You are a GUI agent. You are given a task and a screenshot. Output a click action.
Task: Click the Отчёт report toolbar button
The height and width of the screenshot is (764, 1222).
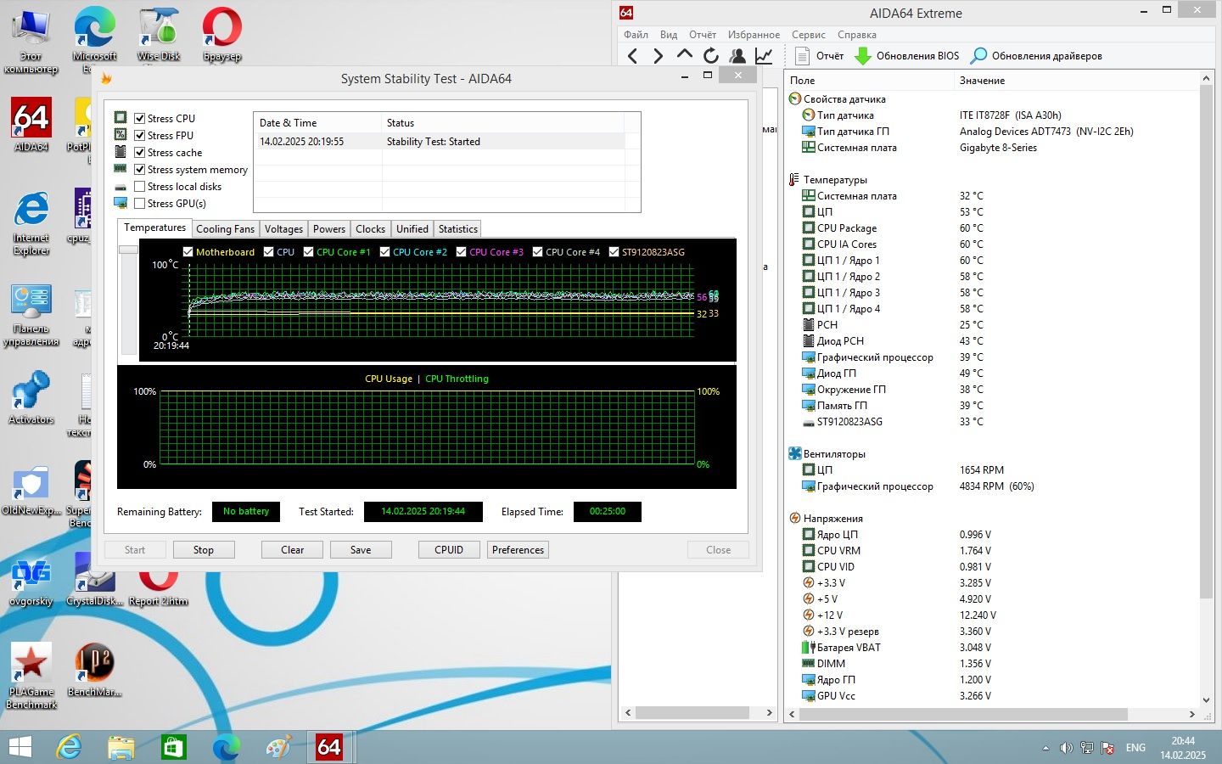[x=820, y=56]
